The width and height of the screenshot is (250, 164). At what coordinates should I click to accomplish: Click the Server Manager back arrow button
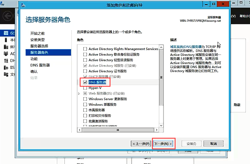coord(7,16)
